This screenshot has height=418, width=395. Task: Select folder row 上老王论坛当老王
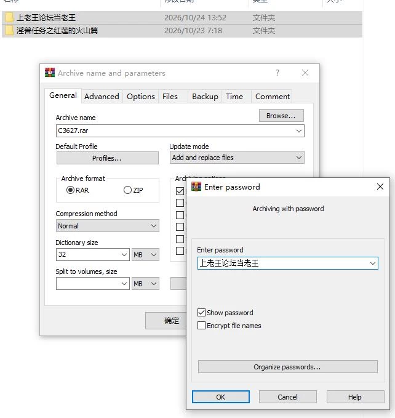coord(182,18)
